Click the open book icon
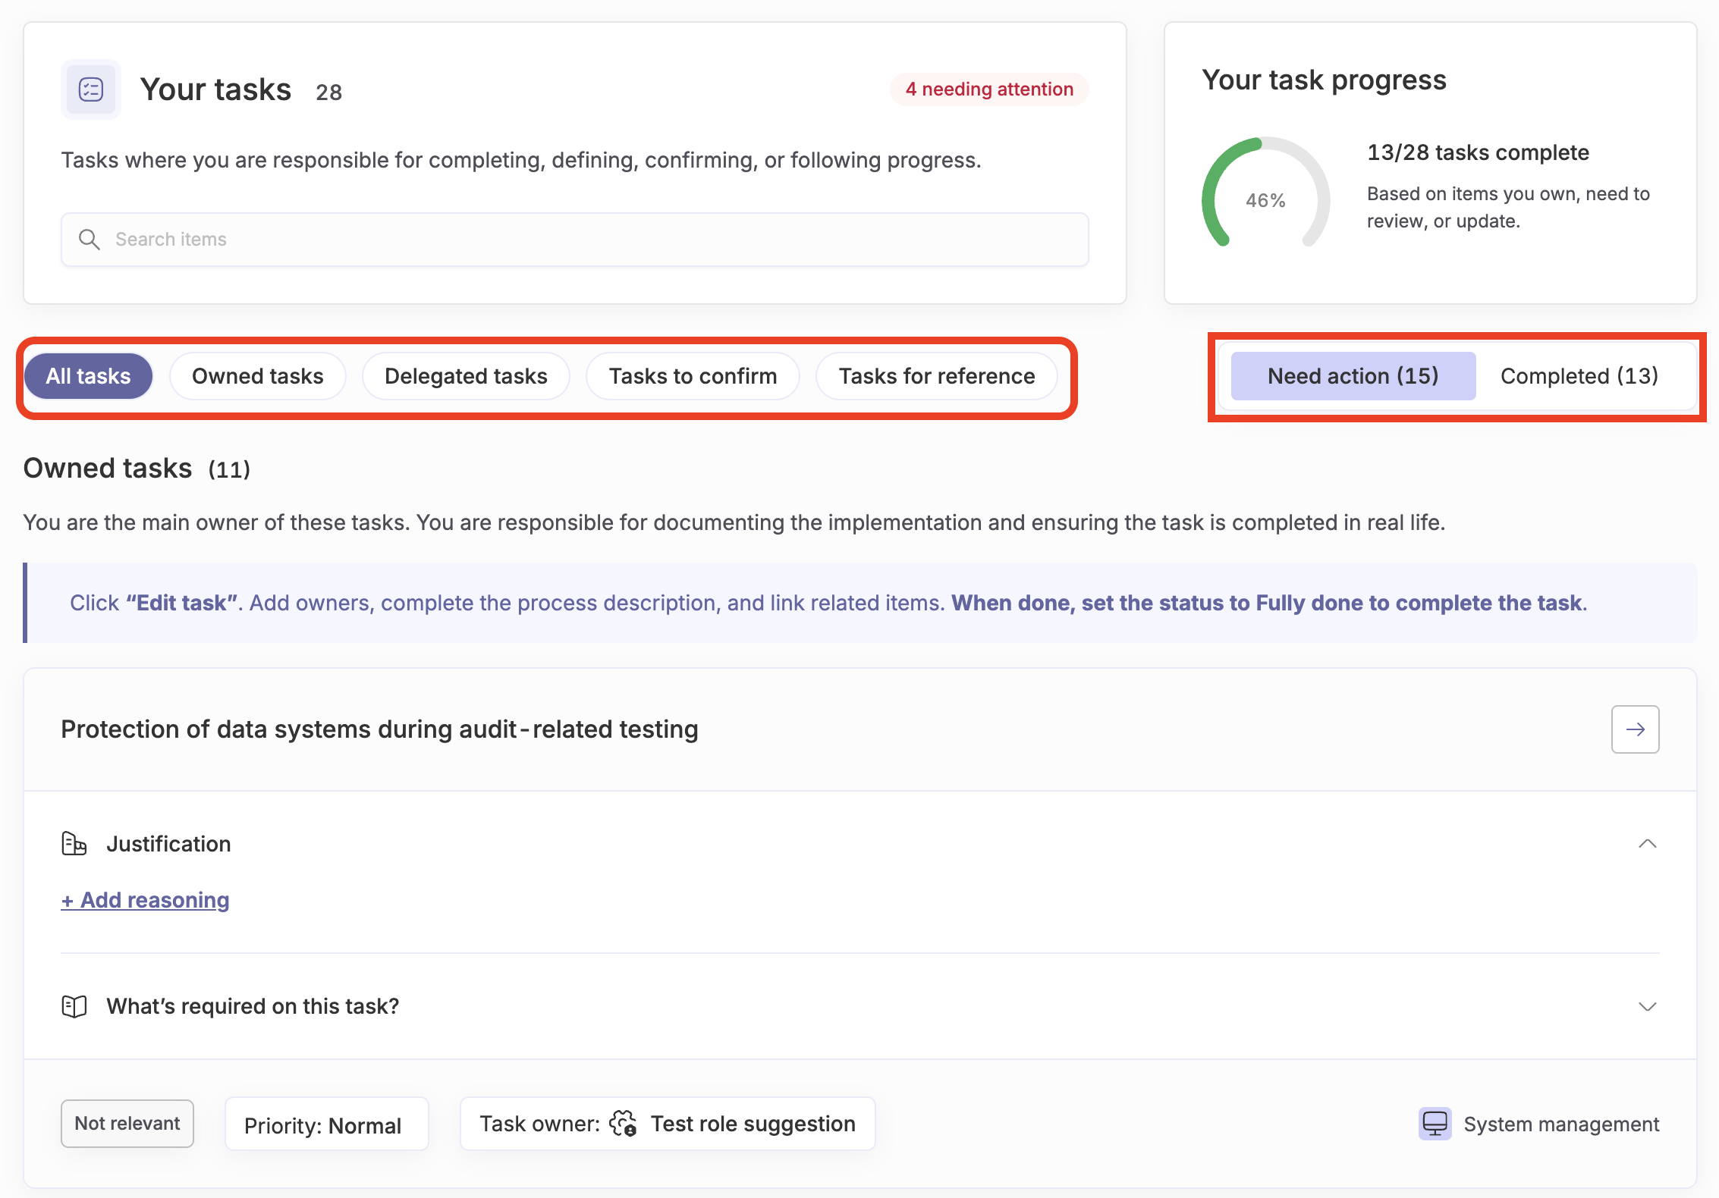 (x=74, y=1007)
